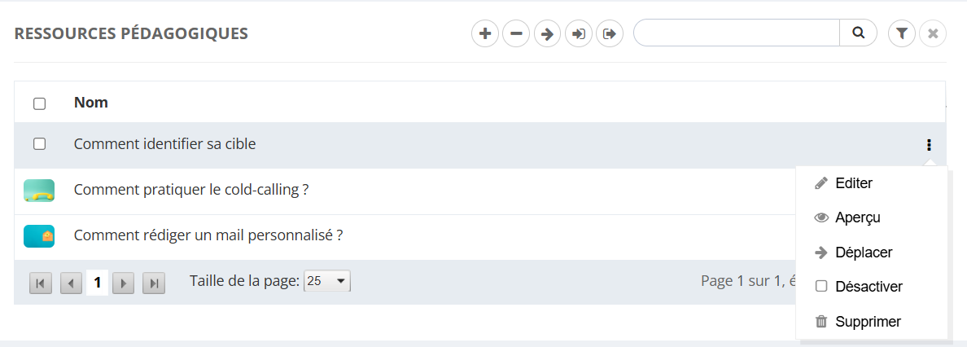Click the plus (add resource) icon
This screenshot has height=347, width=967.
click(485, 34)
